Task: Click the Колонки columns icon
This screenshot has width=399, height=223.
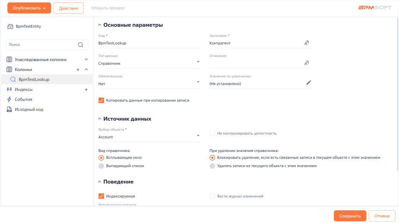Action: [x=9, y=69]
